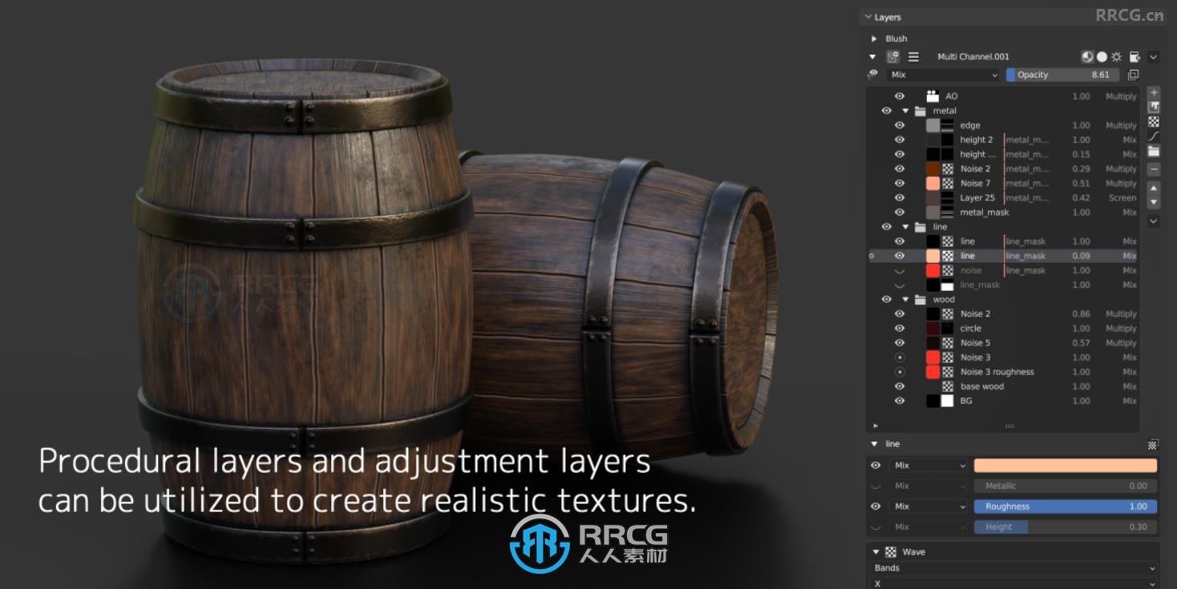Image resolution: width=1177 pixels, height=589 pixels.
Task: Move the selected layer down with the arrow
Action: (1154, 202)
